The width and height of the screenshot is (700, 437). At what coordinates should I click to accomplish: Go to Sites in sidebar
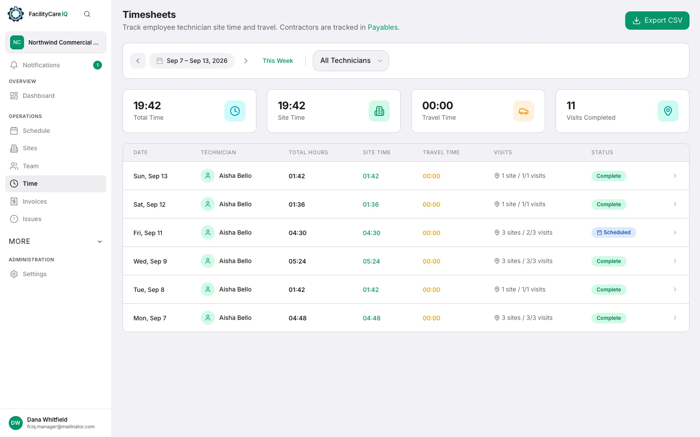56,148
